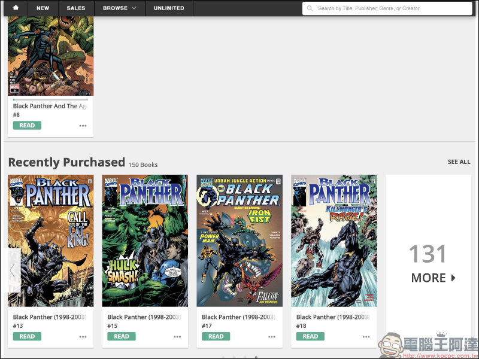See all recently purchased books
This screenshot has width=479, height=359.
coord(459,162)
